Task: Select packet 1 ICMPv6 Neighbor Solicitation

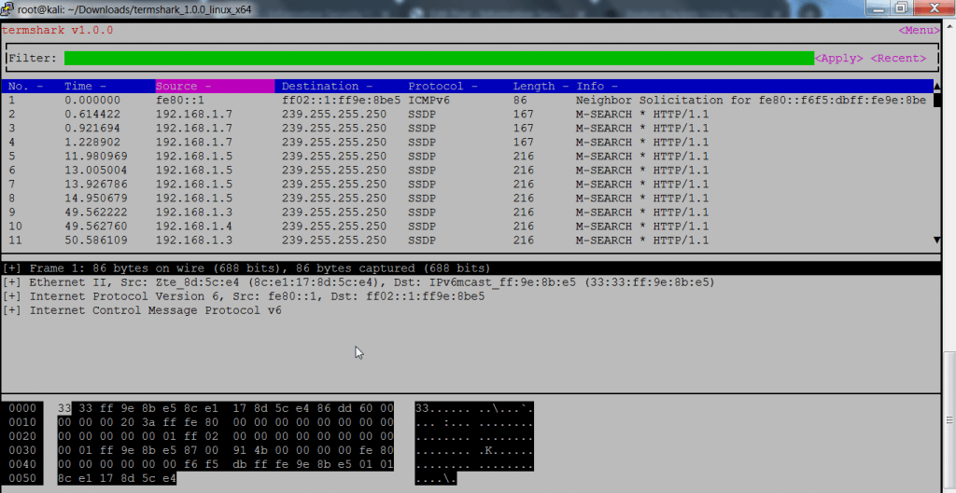Action: tap(467, 101)
